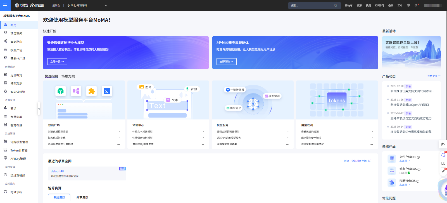Click the alarm icon in right floating toolbar

(443, 145)
